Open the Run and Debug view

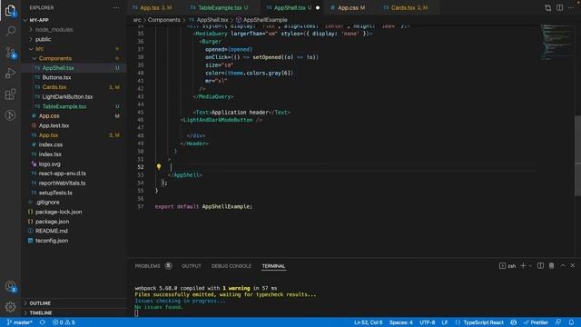click(x=10, y=73)
